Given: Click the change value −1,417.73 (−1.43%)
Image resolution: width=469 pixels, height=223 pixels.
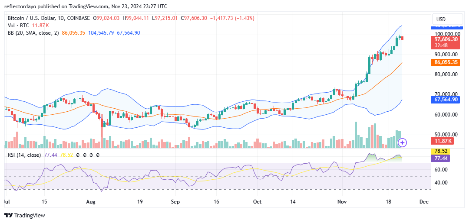Looking at the screenshot, I should 232,18.
